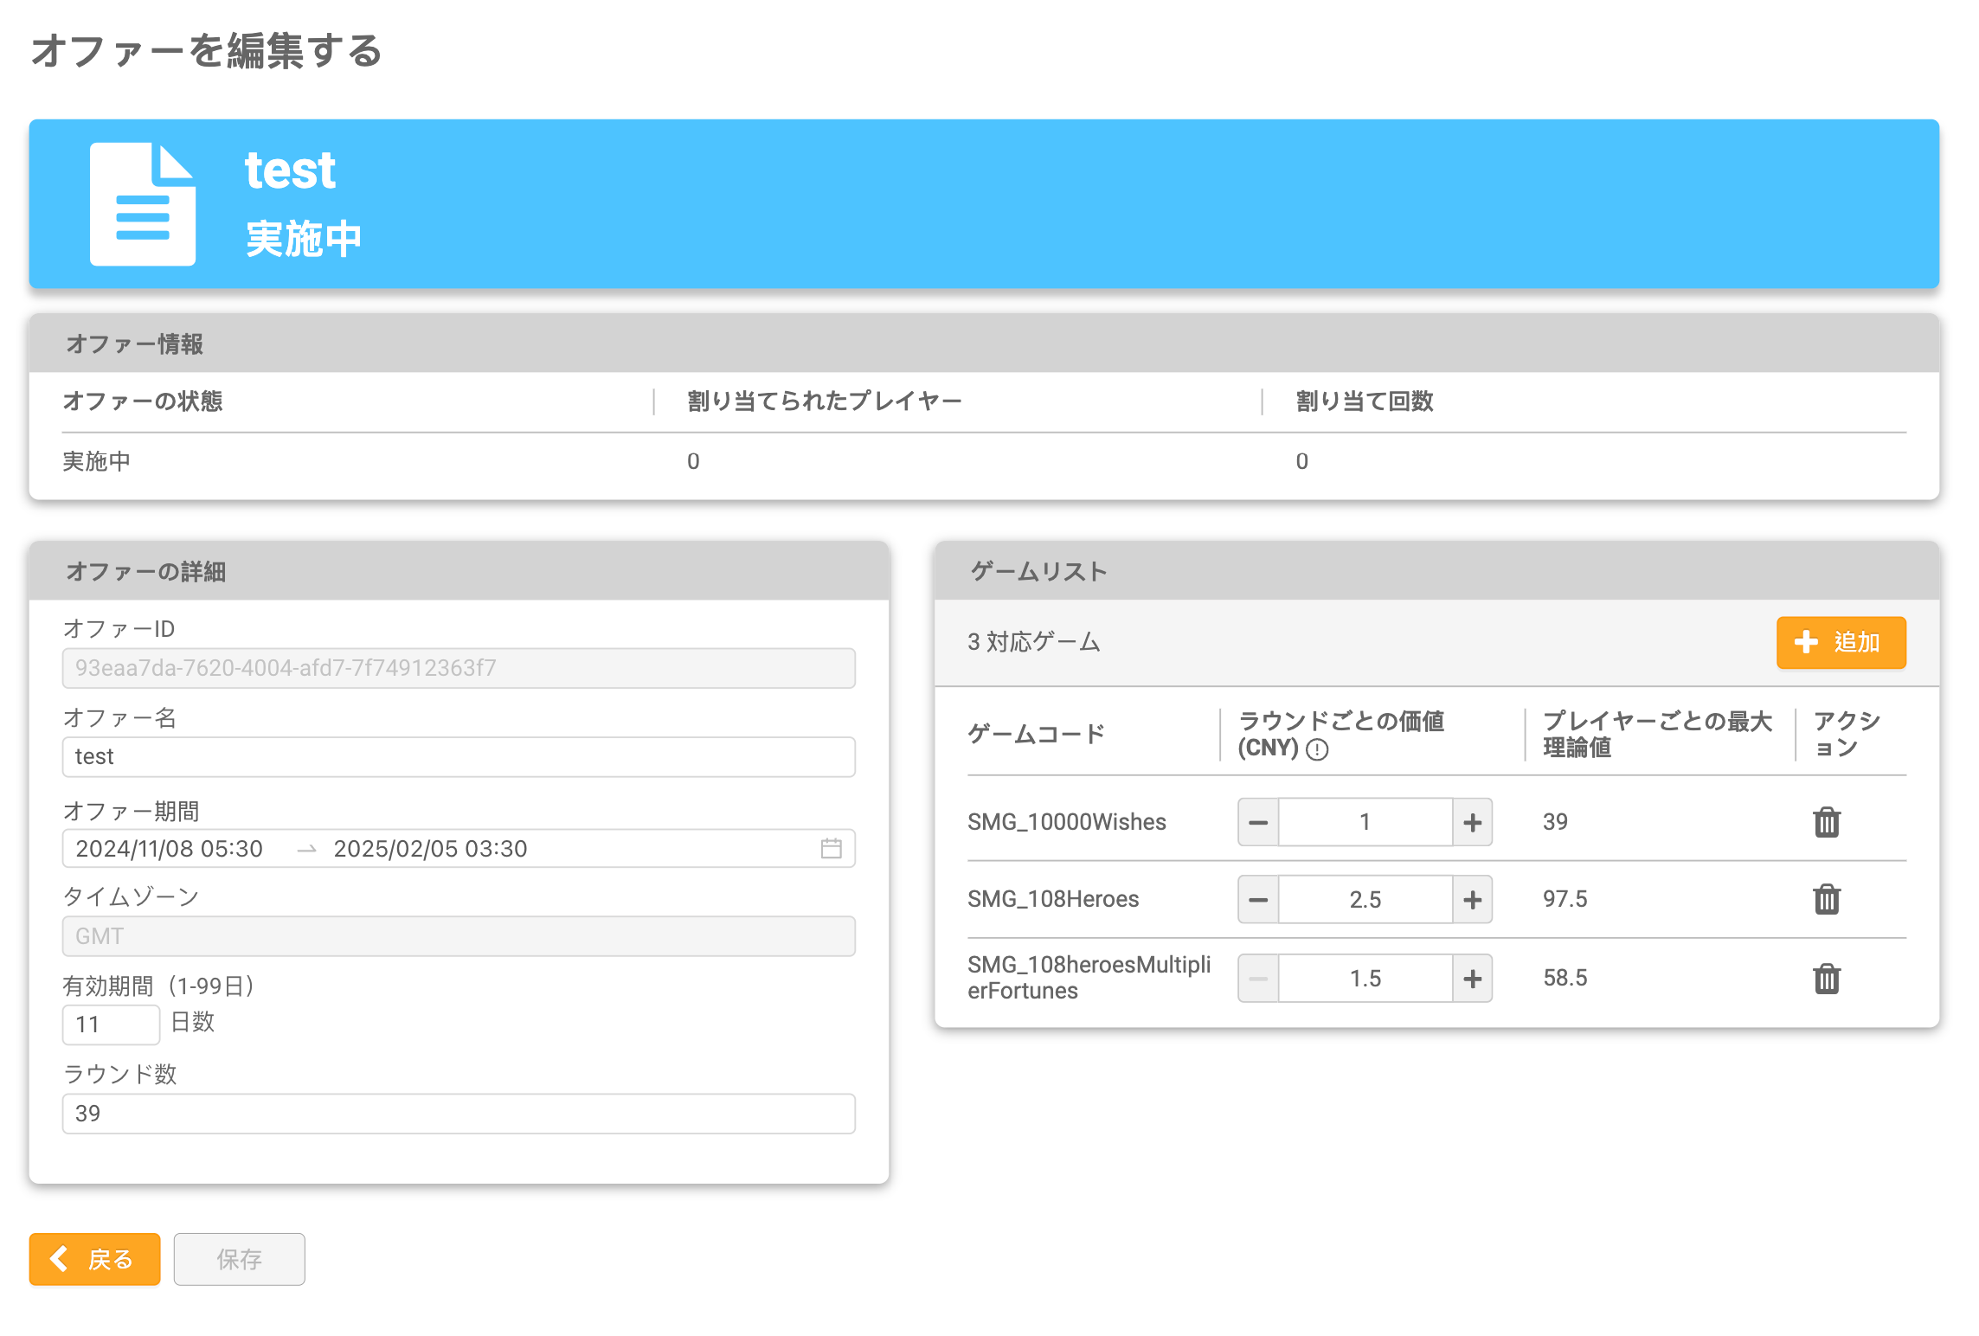Delete SMG_10000Wishes using the trash icon
The image size is (1979, 1336).
[x=1826, y=822]
